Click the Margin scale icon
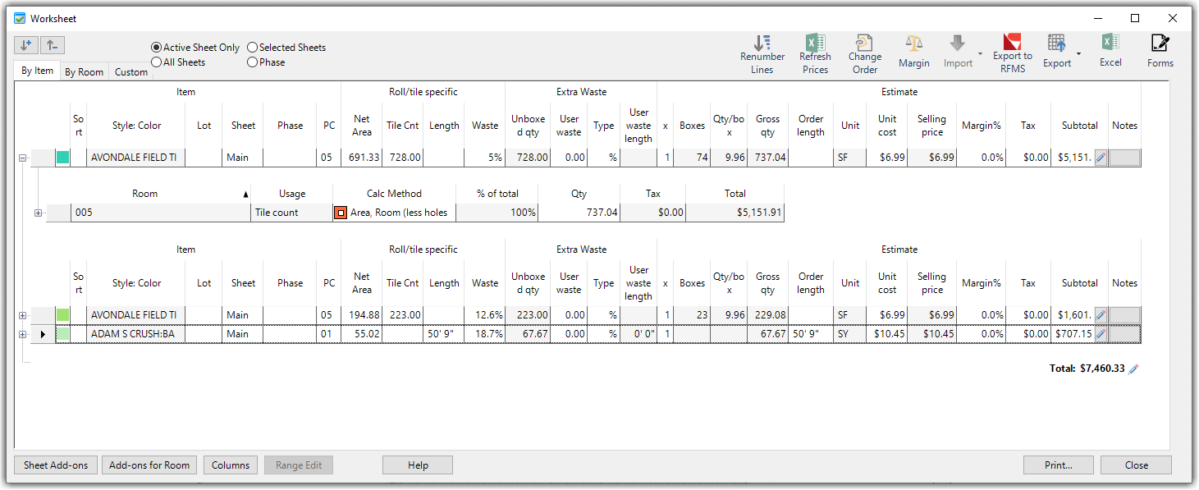The width and height of the screenshot is (1199, 490). [913, 44]
